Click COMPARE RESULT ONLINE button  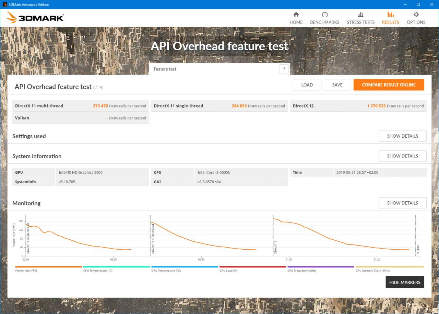[x=389, y=85]
